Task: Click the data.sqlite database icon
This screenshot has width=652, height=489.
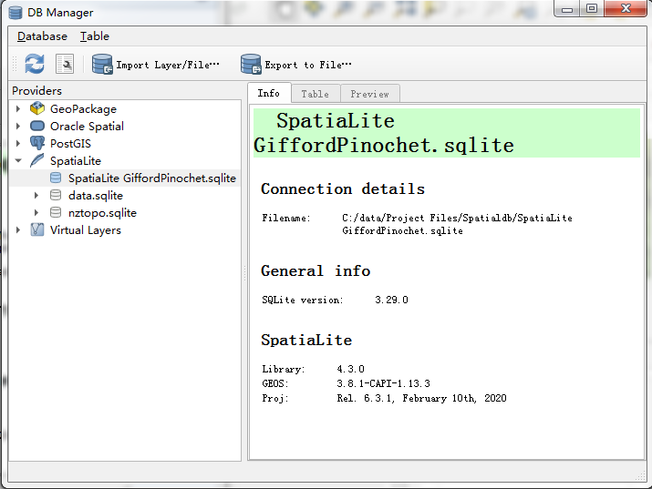Action: [x=56, y=195]
